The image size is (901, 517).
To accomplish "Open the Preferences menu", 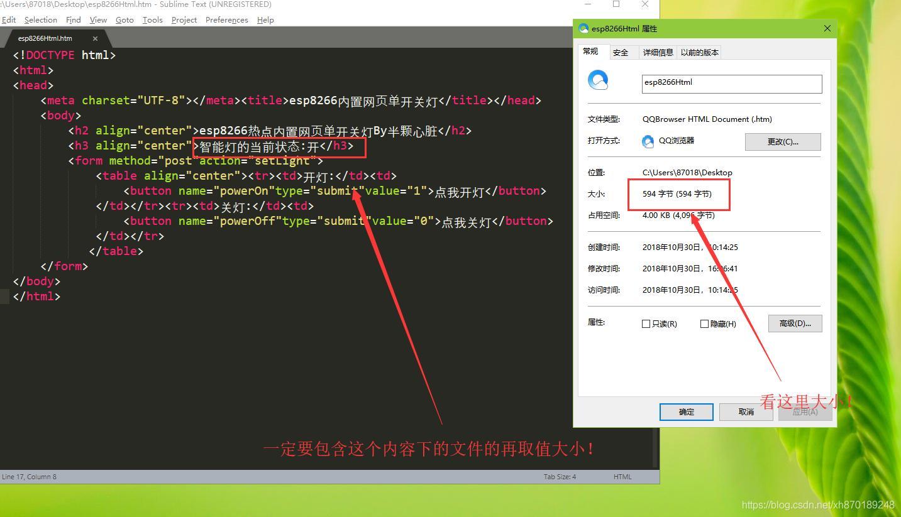I will [x=226, y=20].
